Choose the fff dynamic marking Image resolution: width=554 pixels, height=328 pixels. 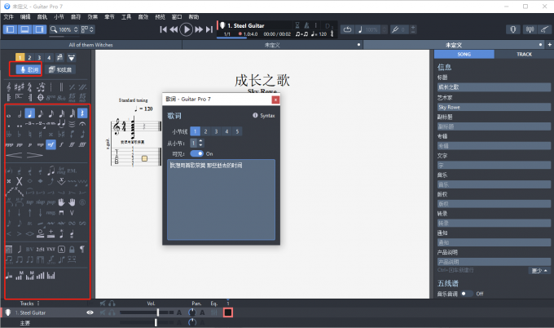coord(82,144)
